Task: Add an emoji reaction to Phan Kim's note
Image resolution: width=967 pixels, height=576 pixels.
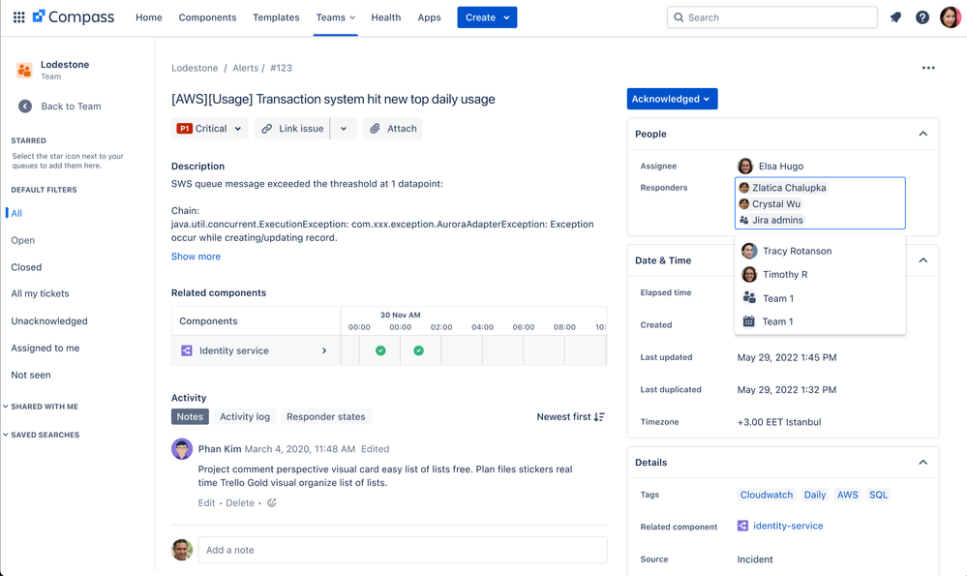Action: point(271,502)
